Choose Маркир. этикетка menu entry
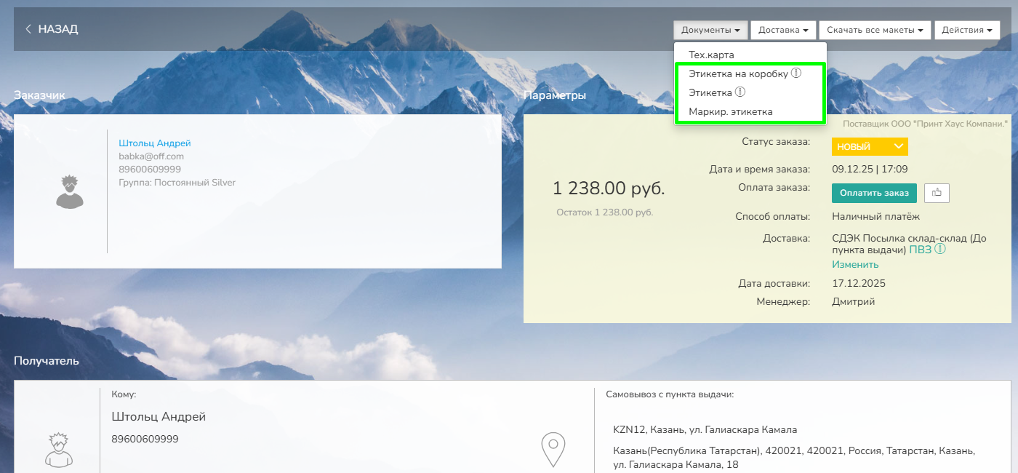This screenshot has height=473, width=1018. [730, 111]
